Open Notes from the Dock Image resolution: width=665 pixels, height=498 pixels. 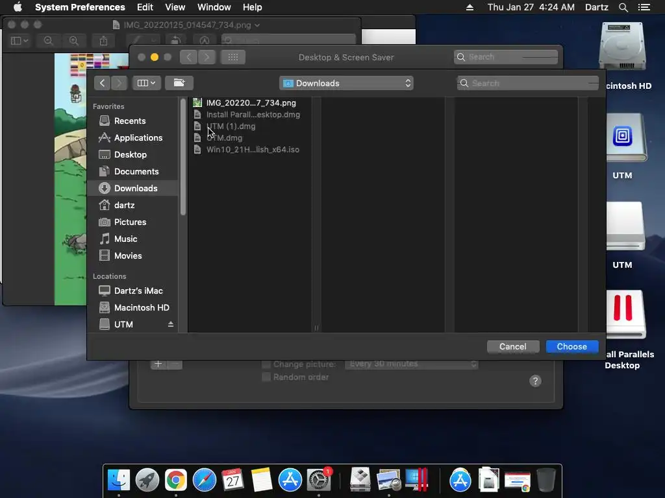(261, 480)
